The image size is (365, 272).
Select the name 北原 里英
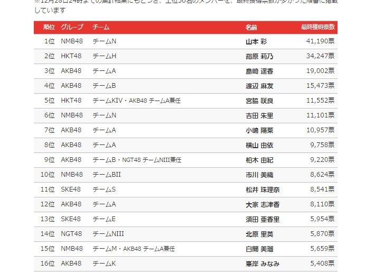coord(259,234)
